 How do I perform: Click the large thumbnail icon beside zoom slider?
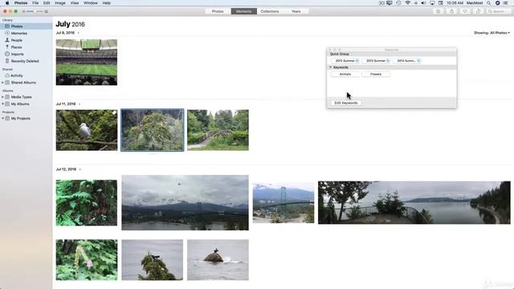[47, 11]
